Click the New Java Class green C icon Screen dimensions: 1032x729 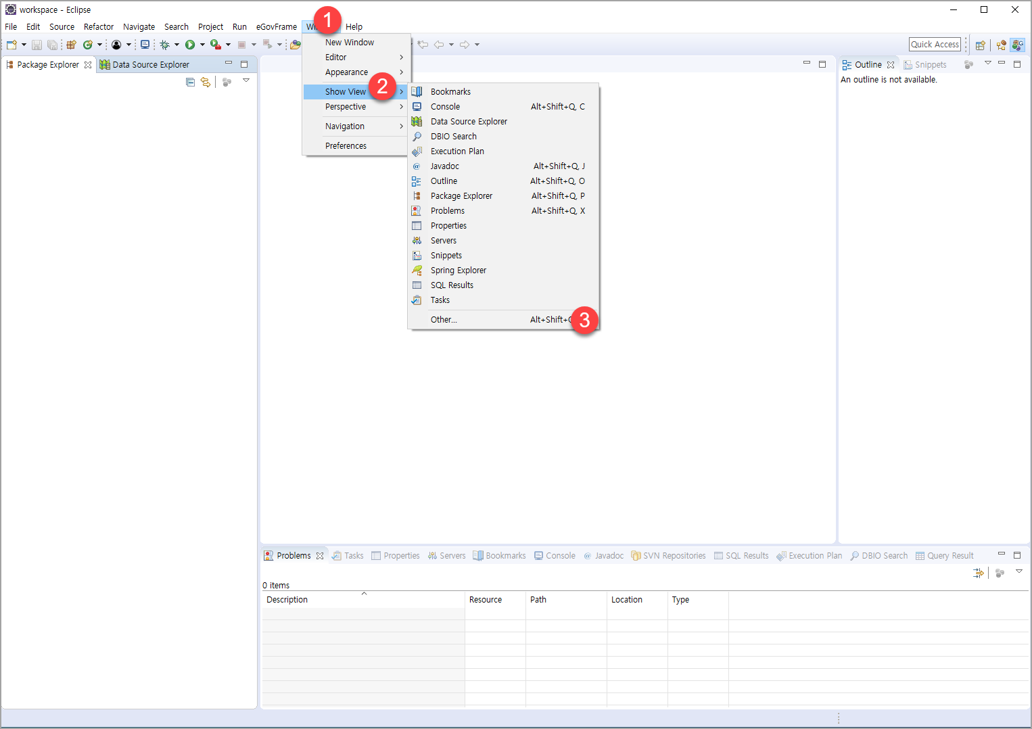(x=87, y=45)
